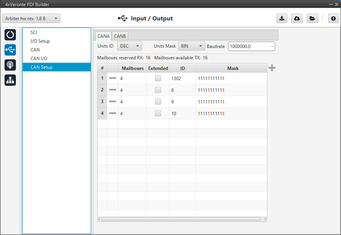The height and width of the screenshot is (235, 341).
Task: Click the Mask cell in row 4
Action: point(231,113)
